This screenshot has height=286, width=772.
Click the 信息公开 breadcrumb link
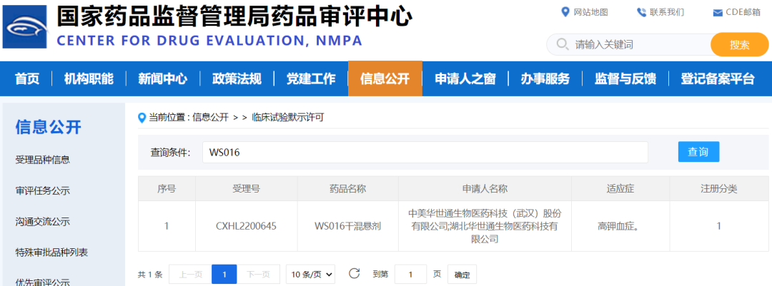coord(211,118)
